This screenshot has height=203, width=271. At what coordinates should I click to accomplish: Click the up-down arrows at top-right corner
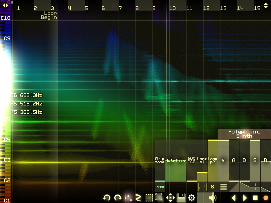(x=266, y=6)
